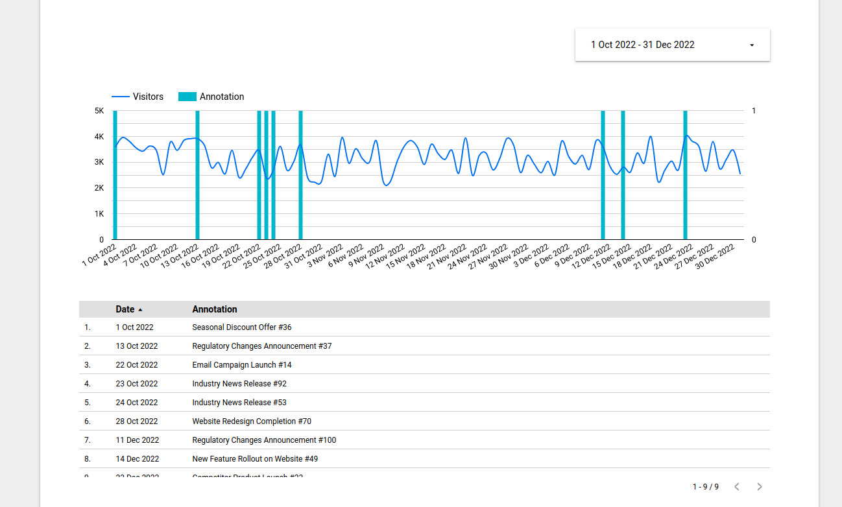Click the 1 Oct 2022 annotation bar
Image resolution: width=842 pixels, height=507 pixels.
tap(115, 175)
